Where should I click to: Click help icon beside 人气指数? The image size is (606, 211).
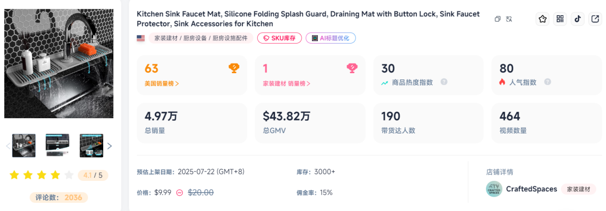click(x=548, y=82)
